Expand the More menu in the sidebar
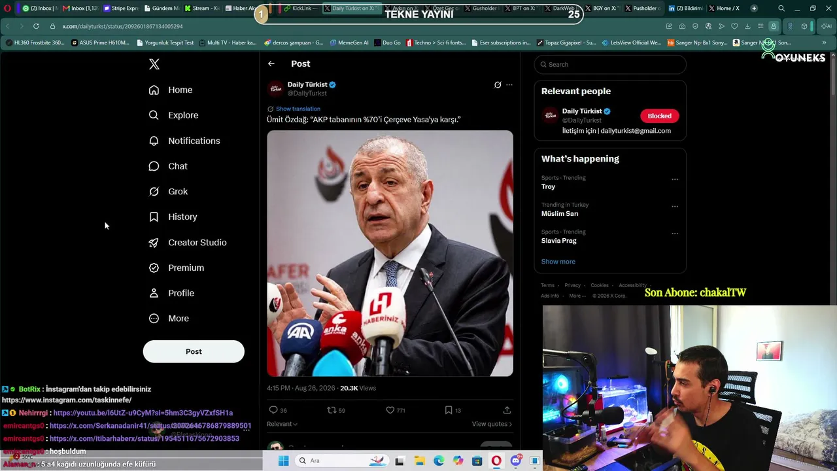This screenshot has width=837, height=471. [x=169, y=319]
